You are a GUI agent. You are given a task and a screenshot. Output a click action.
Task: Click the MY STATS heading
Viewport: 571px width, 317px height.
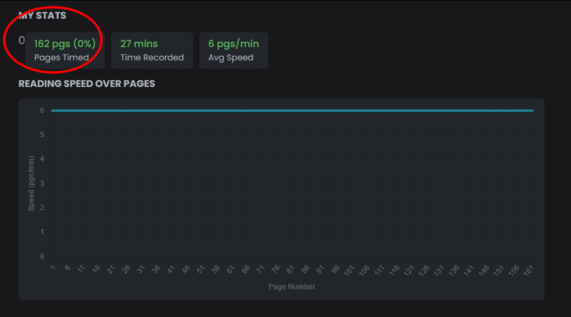tap(42, 16)
